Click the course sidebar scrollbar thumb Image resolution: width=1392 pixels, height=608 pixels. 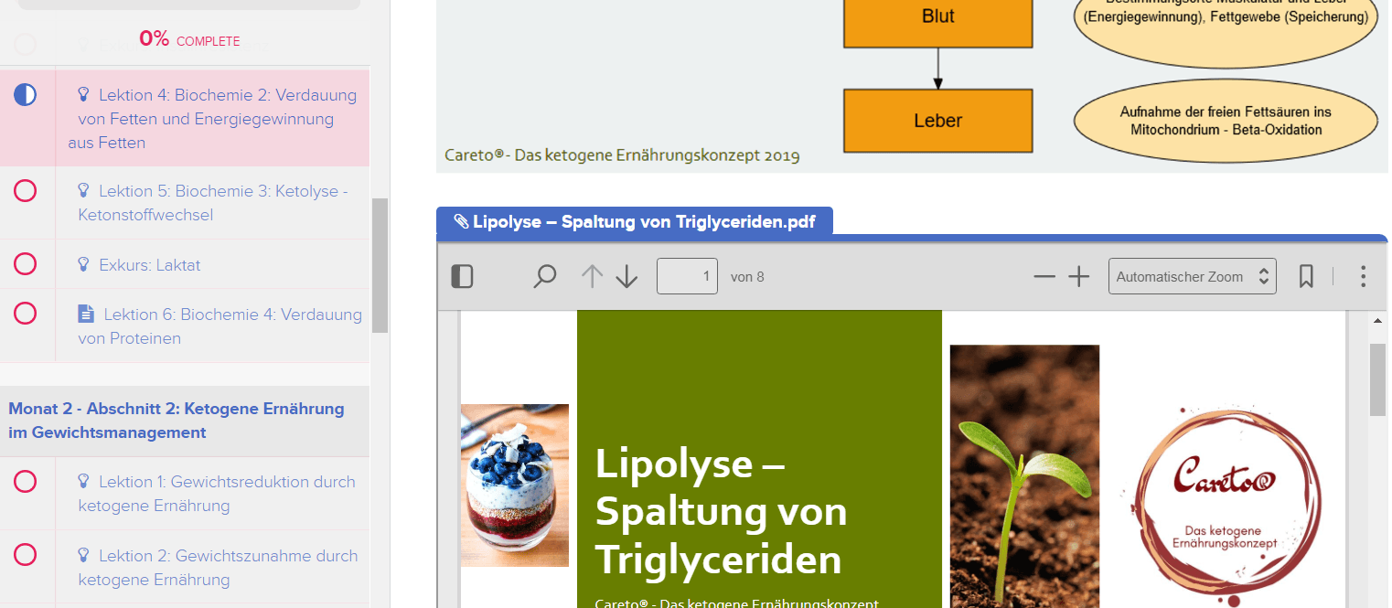point(380,265)
